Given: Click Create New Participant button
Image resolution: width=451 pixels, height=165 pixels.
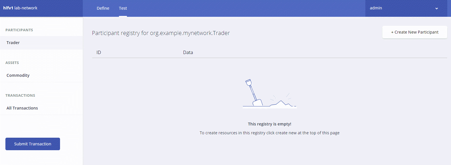Looking at the screenshot, I should 415,32.
